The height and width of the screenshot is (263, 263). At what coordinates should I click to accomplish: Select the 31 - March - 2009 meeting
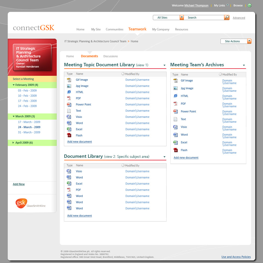(x=29, y=132)
